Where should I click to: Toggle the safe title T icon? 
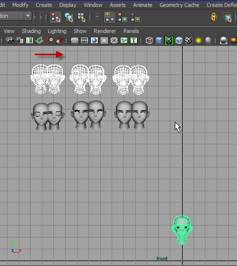(x=134, y=40)
